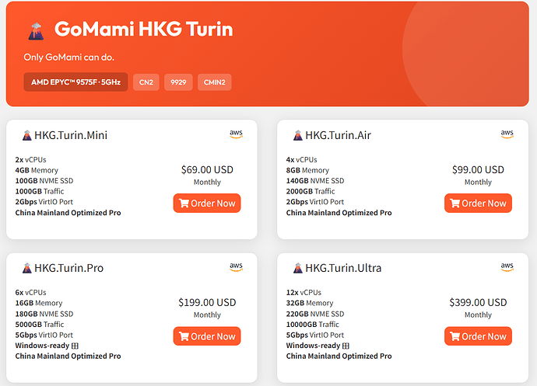Click the '16GB Memory' spec line
Image resolution: width=537 pixels, height=386 pixels.
[x=39, y=303]
